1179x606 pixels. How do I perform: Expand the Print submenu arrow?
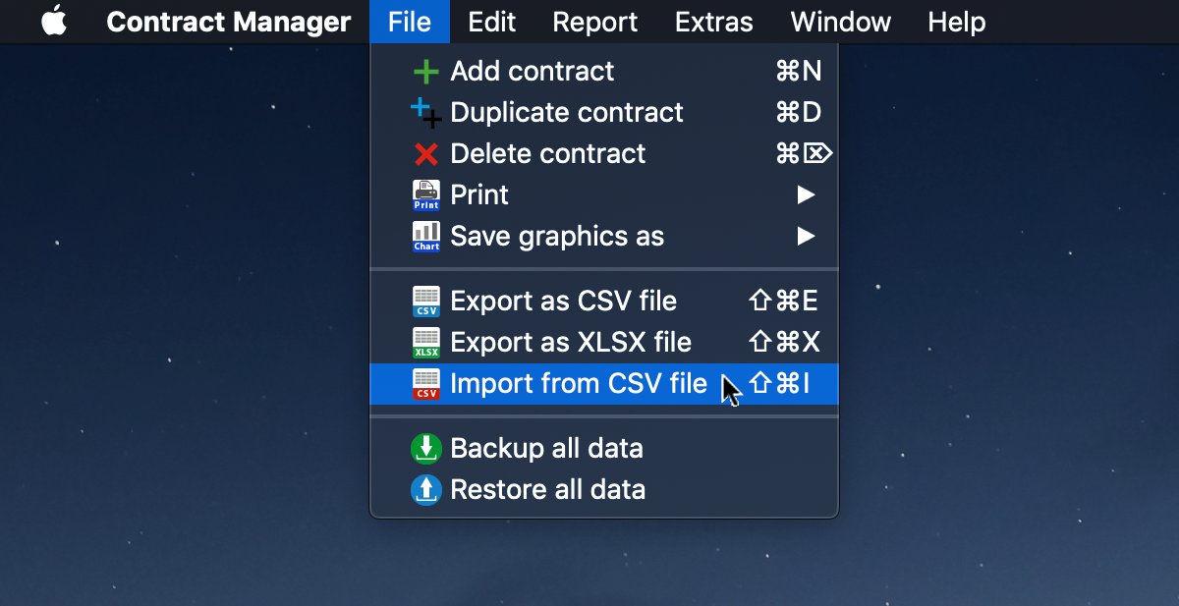(x=806, y=195)
